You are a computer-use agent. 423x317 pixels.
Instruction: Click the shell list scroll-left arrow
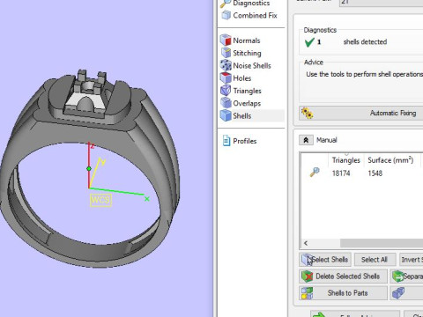[x=306, y=243]
